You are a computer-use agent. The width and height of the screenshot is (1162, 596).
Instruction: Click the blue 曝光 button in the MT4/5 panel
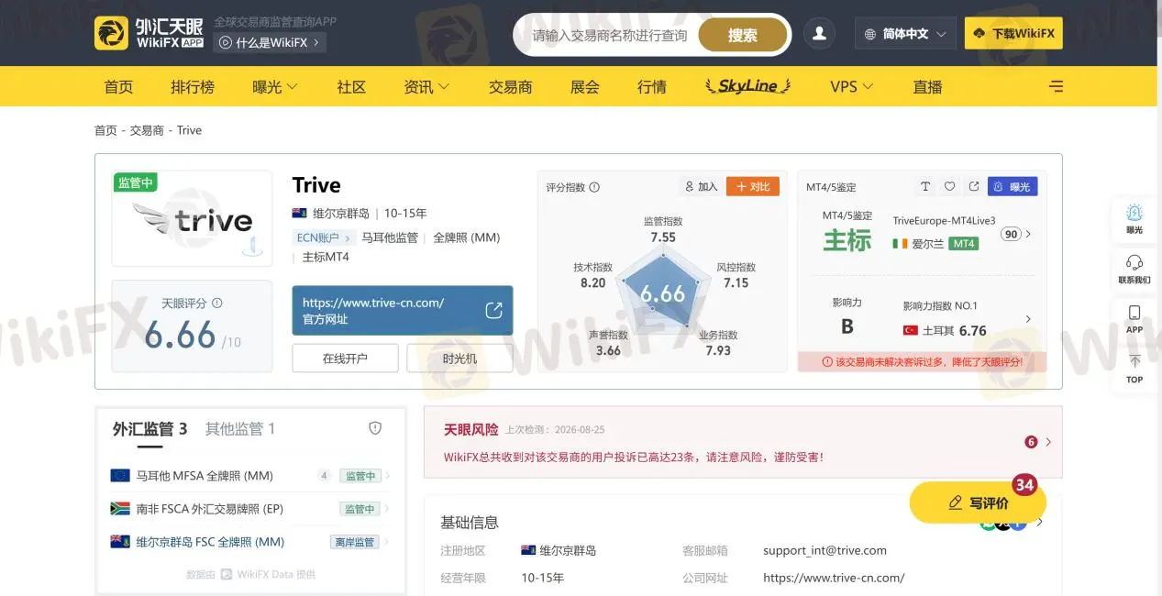(1013, 186)
